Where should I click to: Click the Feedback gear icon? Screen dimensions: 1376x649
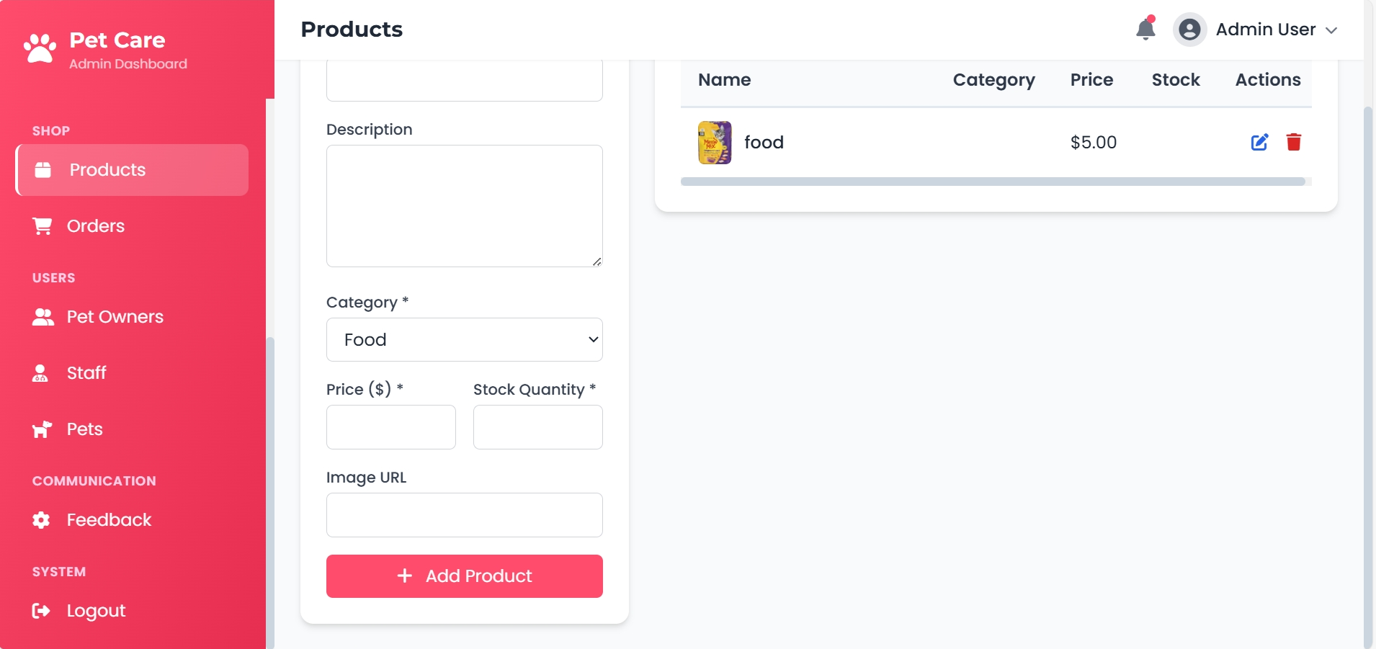click(41, 520)
